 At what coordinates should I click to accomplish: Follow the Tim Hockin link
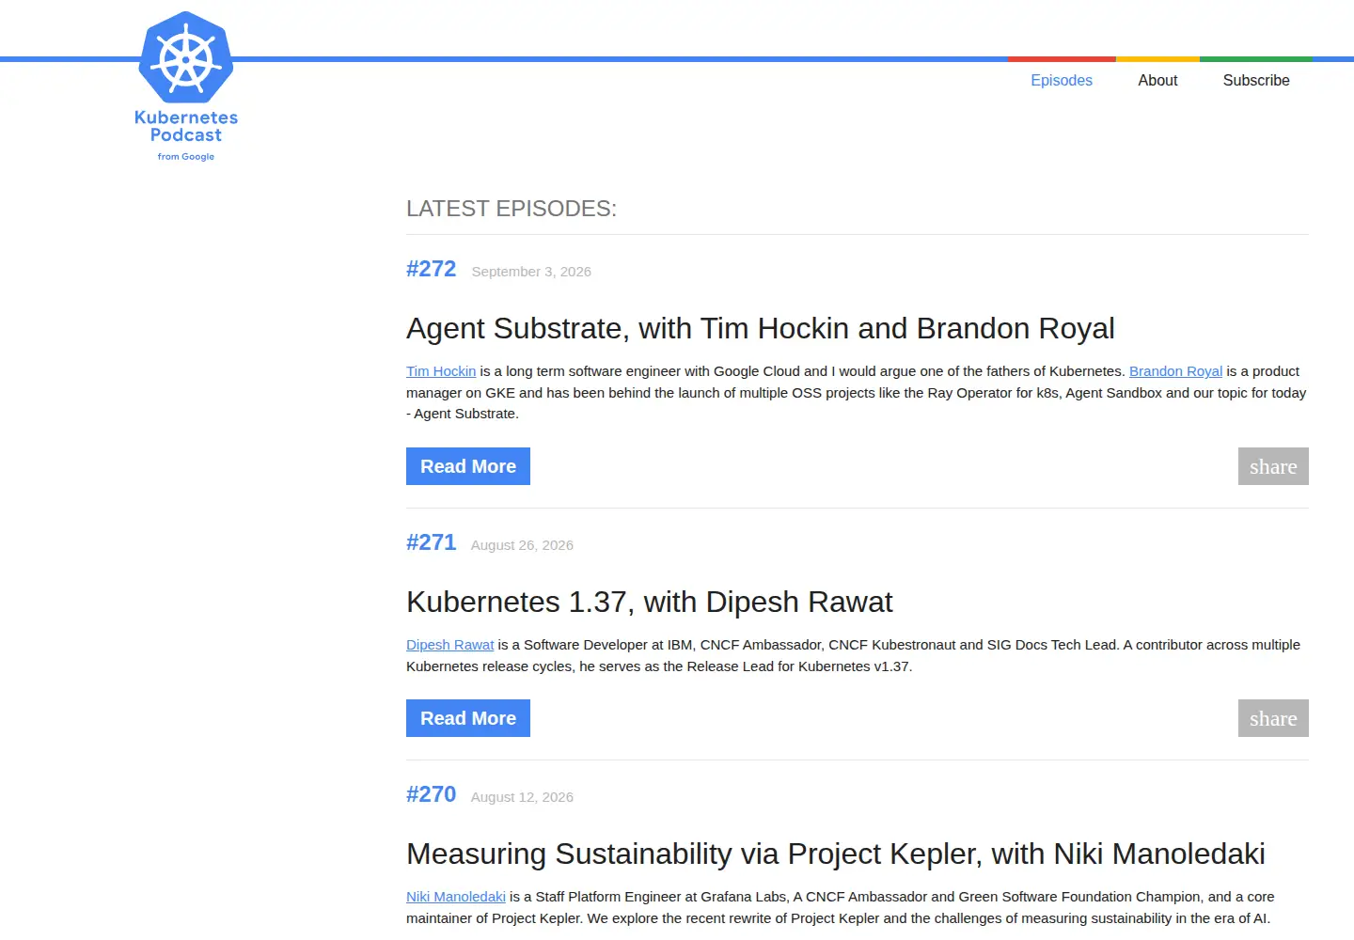coord(441,371)
